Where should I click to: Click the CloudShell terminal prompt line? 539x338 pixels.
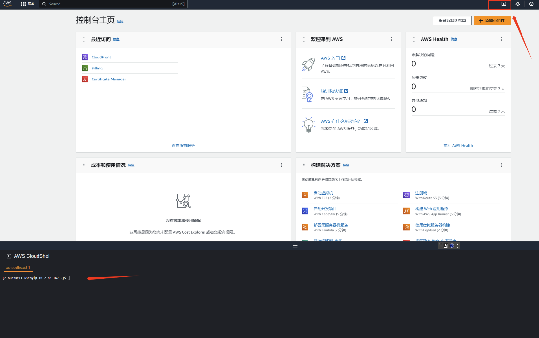36,278
